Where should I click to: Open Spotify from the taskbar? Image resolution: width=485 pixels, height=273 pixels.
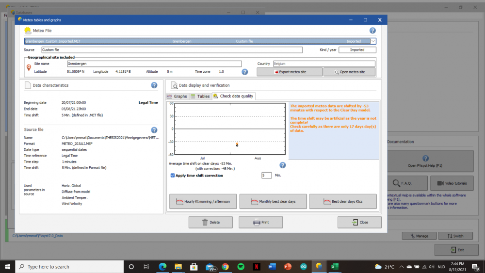241,267
